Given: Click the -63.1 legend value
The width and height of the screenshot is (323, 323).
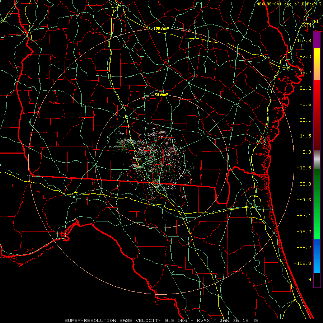Looking at the screenshot, I should (x=304, y=216).
